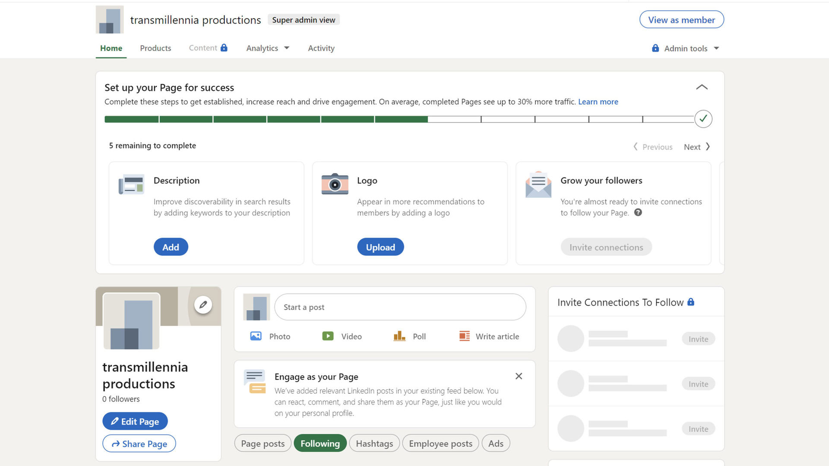Dismiss the Engage as your Page card
The height and width of the screenshot is (466, 829).
(x=519, y=376)
